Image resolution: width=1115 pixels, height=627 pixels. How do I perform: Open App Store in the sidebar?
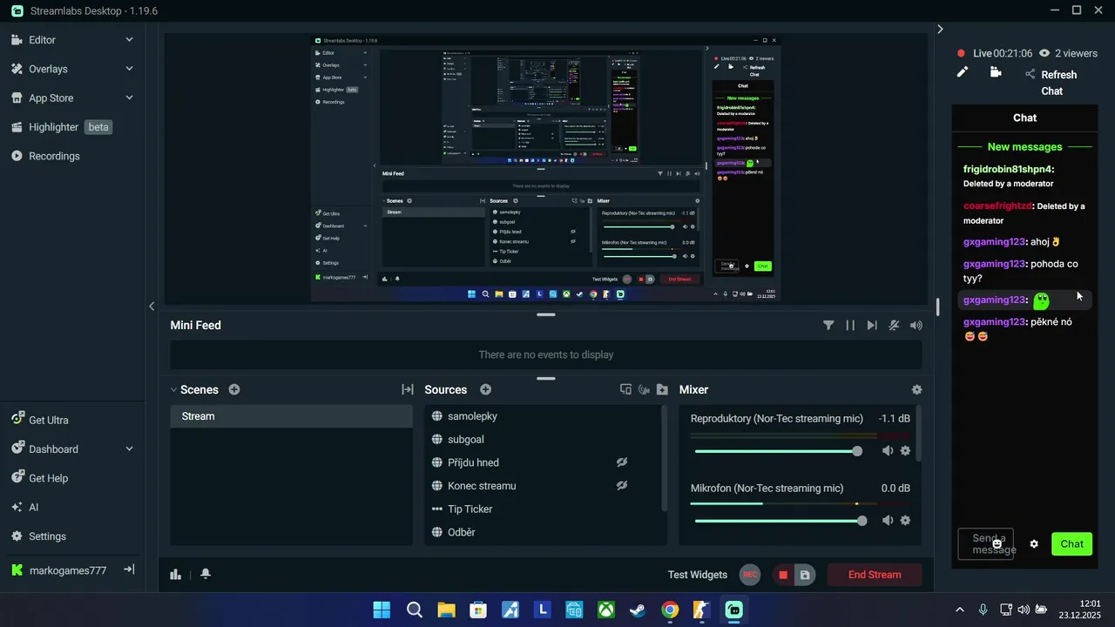[x=51, y=98]
